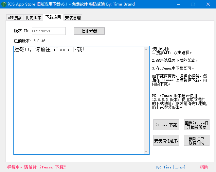Click inside the interception log text area
This screenshot has width=216, height=172.
(x=79, y=101)
